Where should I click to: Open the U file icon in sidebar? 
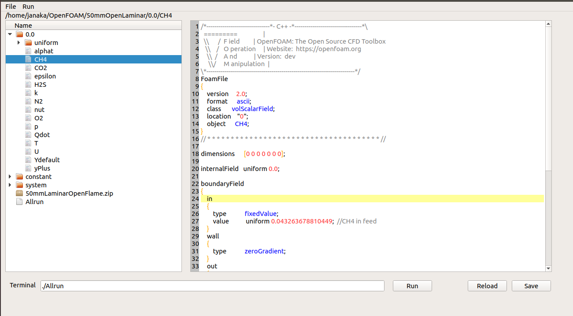point(29,151)
